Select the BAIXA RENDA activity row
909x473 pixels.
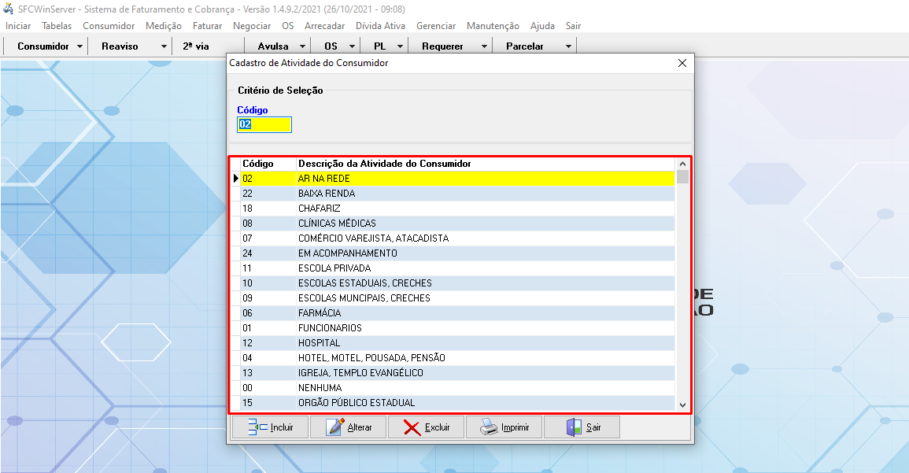tap(394, 193)
